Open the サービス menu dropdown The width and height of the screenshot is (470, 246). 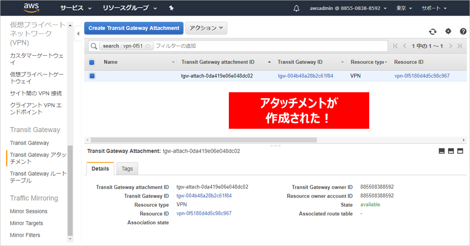pyautogui.click(x=76, y=8)
